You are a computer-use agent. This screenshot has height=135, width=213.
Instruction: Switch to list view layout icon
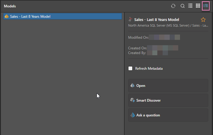pos(190,6)
